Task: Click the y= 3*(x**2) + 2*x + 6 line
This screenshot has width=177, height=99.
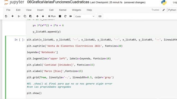Action: (48, 25)
